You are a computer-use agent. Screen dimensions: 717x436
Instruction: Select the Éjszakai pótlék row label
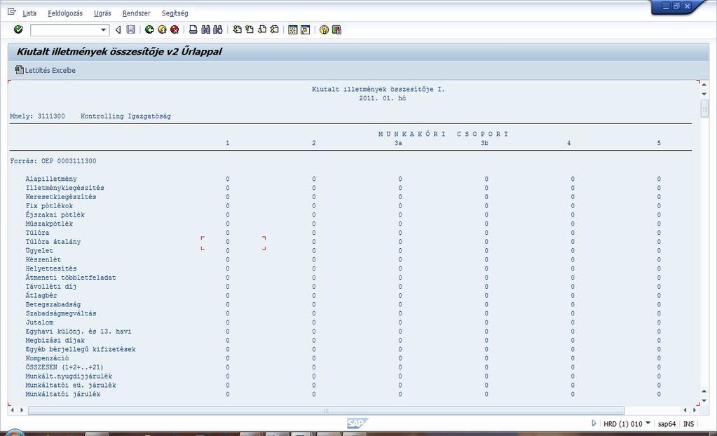[55, 214]
